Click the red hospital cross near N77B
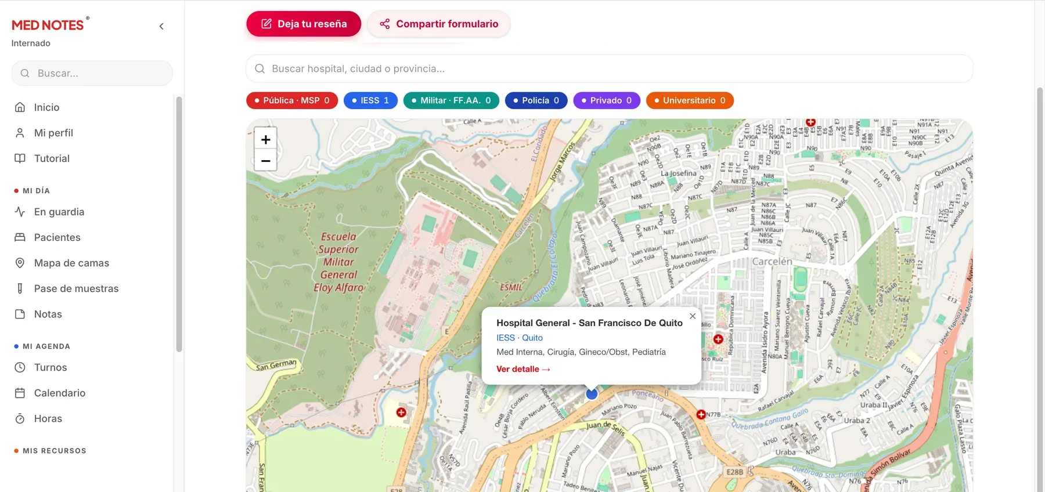The width and height of the screenshot is (1045, 492). coord(701,414)
